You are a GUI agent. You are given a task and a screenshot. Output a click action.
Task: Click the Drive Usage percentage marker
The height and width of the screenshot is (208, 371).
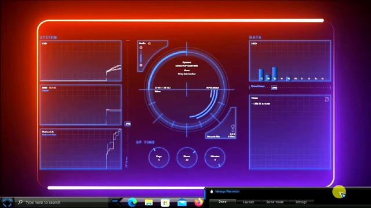(x=274, y=87)
